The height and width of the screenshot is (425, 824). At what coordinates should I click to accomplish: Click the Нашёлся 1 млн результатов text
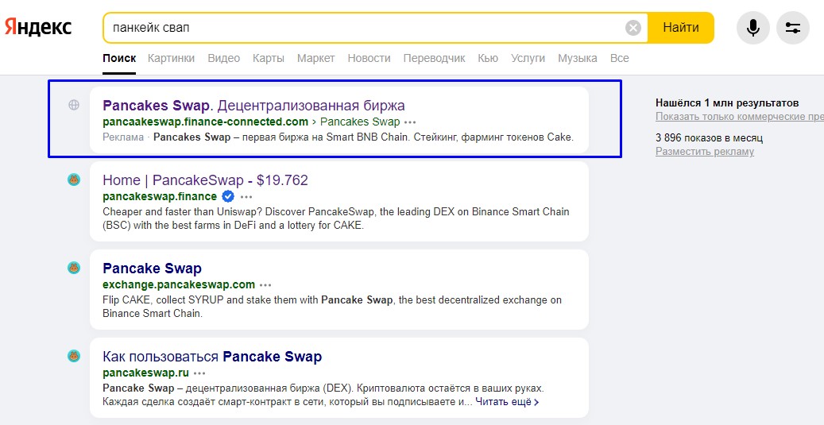727,103
